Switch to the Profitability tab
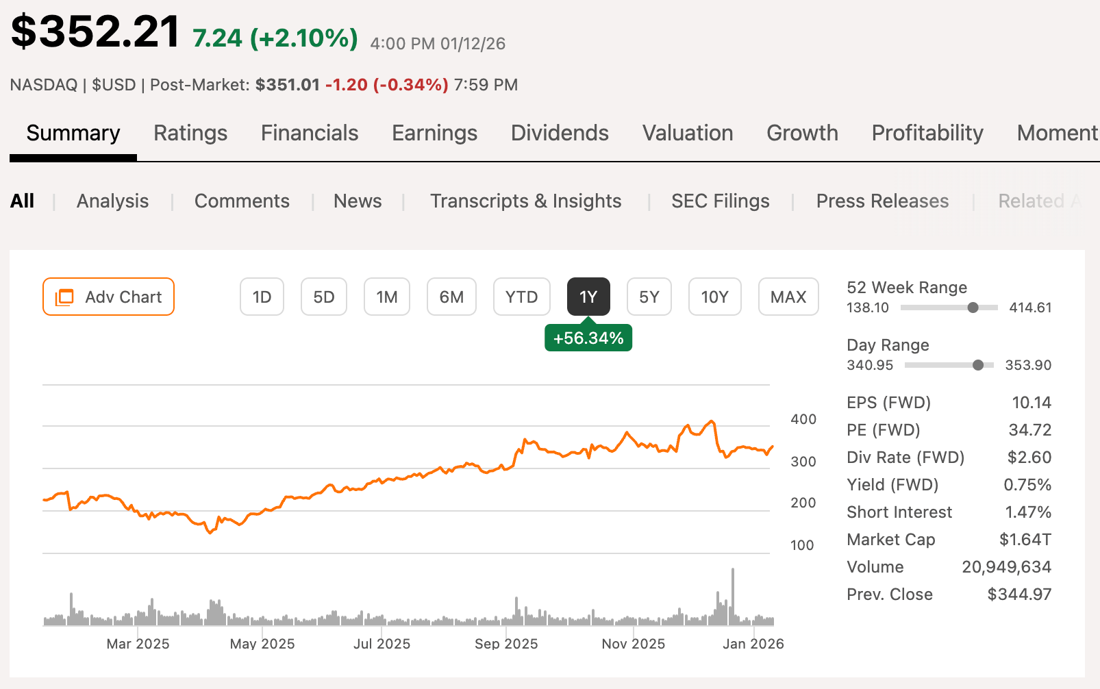1100x689 pixels. click(x=927, y=133)
